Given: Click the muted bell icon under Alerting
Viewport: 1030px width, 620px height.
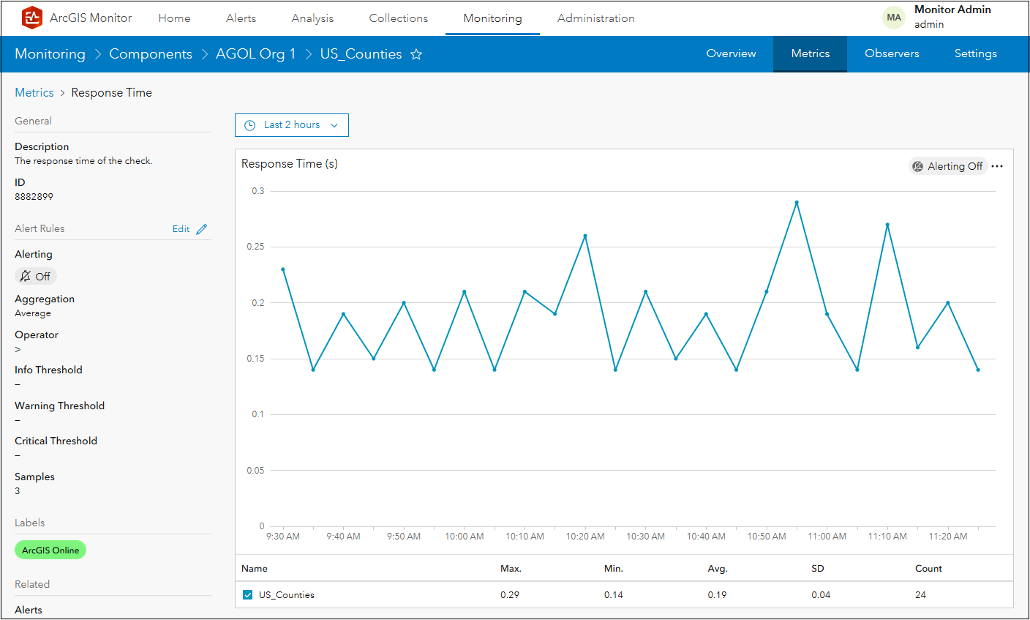Looking at the screenshot, I should tap(26, 276).
